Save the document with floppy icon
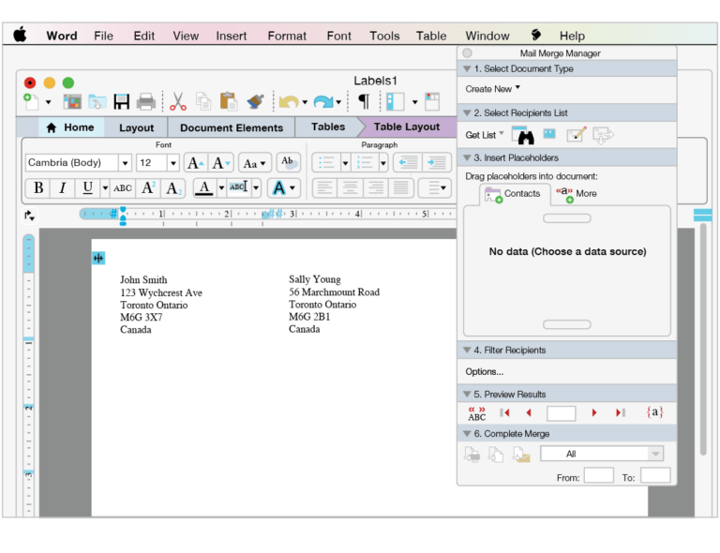Viewport: 720px width, 553px height. pos(122,101)
